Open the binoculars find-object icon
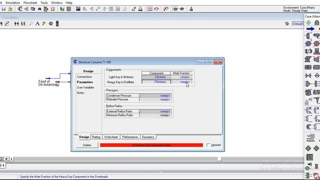320x180 pixels. click(39, 9)
